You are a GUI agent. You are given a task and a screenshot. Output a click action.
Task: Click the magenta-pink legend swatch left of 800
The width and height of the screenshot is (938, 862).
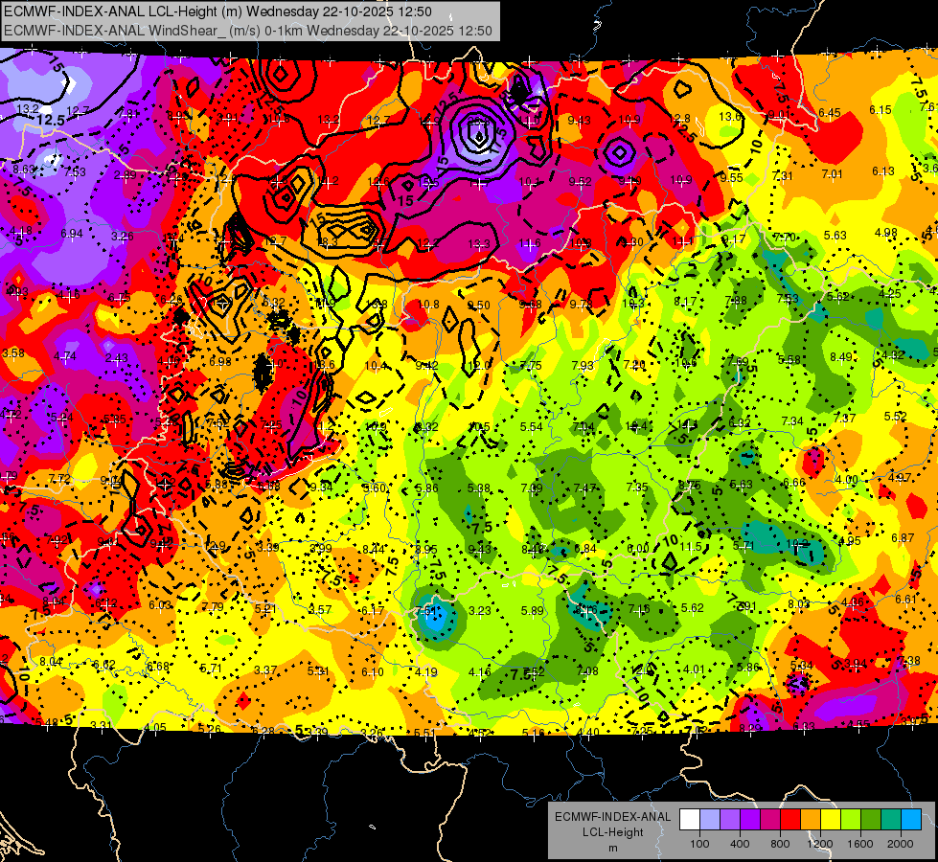click(770, 819)
